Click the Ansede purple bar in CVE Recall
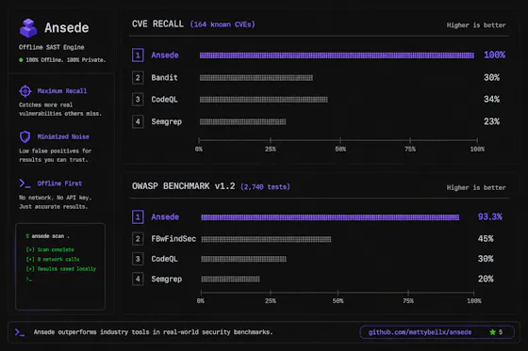The width and height of the screenshot is (528, 351). pos(337,56)
